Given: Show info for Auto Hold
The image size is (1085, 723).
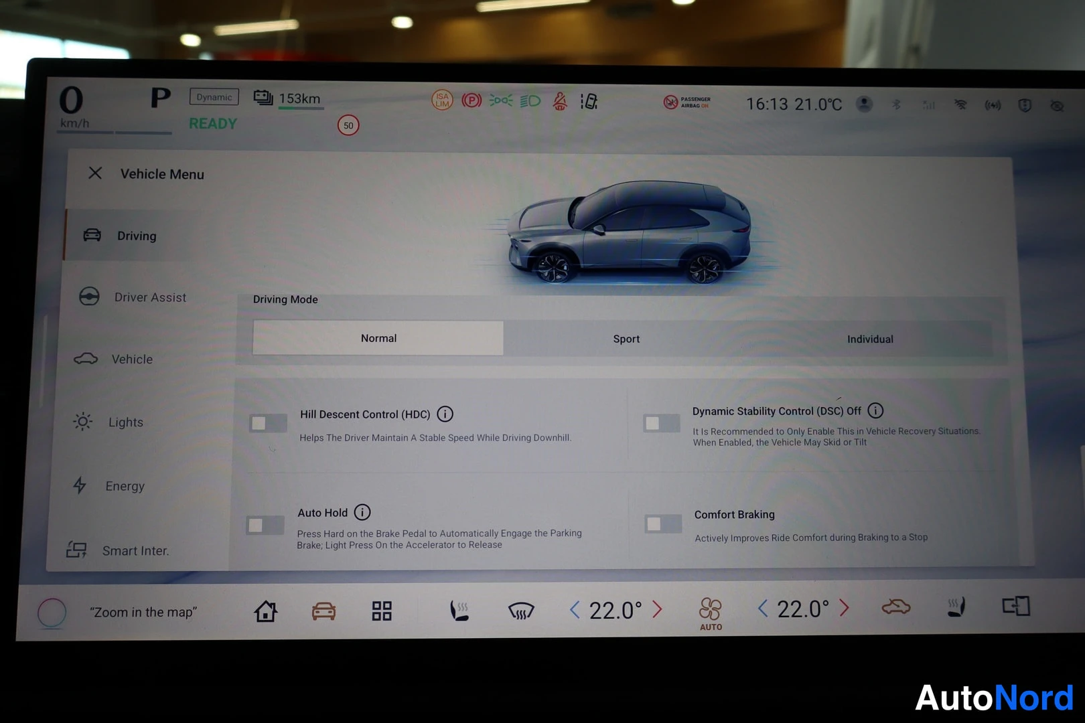Looking at the screenshot, I should (362, 513).
